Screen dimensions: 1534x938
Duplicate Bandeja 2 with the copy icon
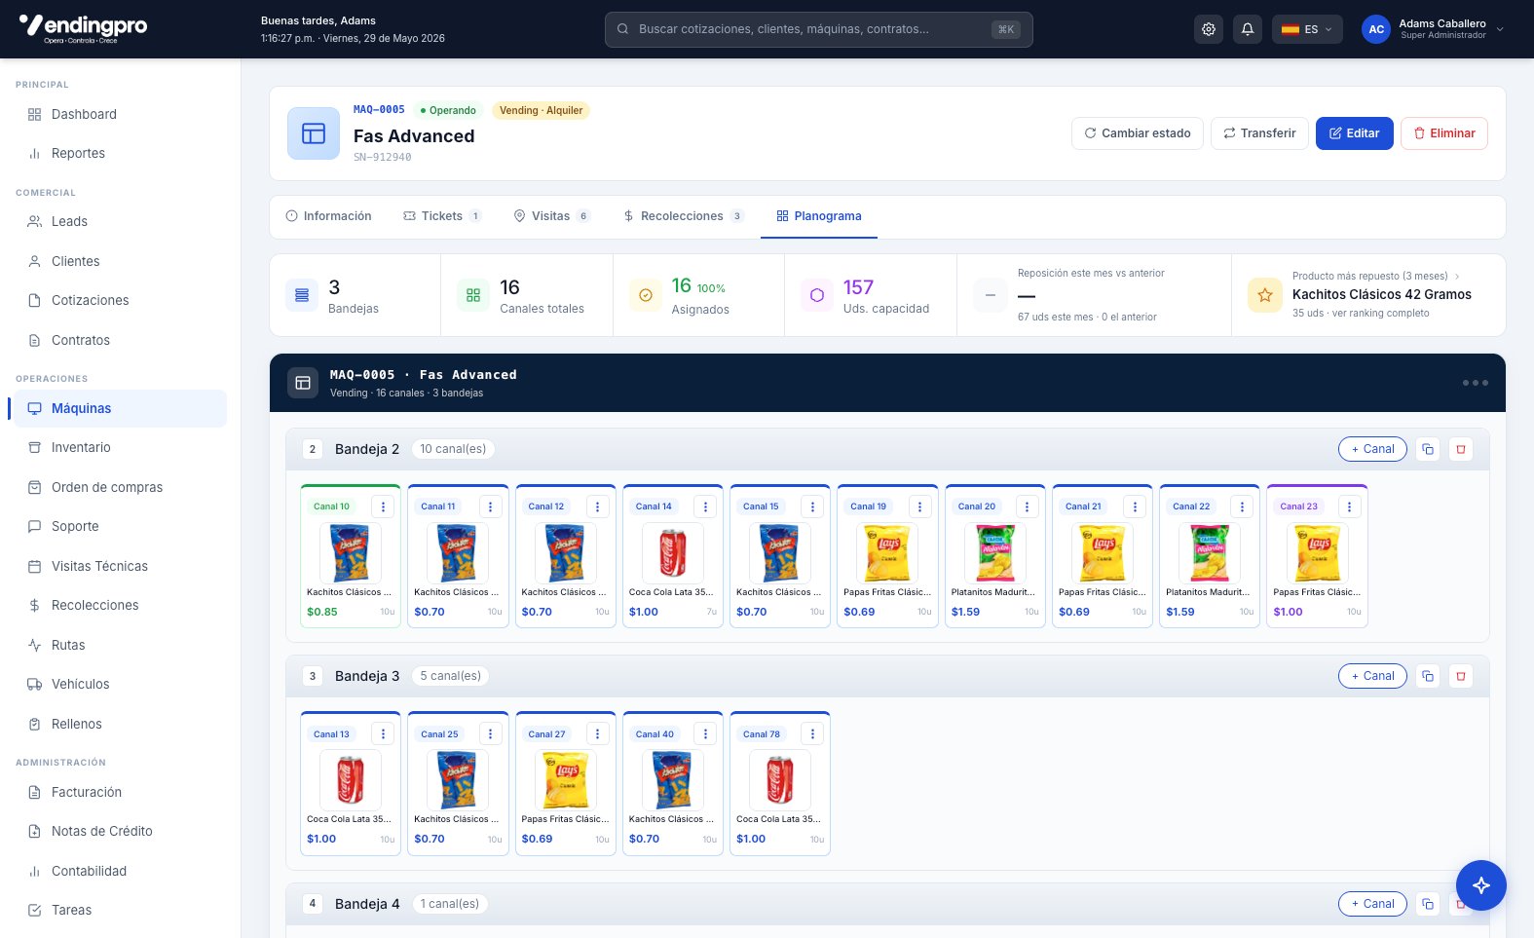(x=1428, y=449)
